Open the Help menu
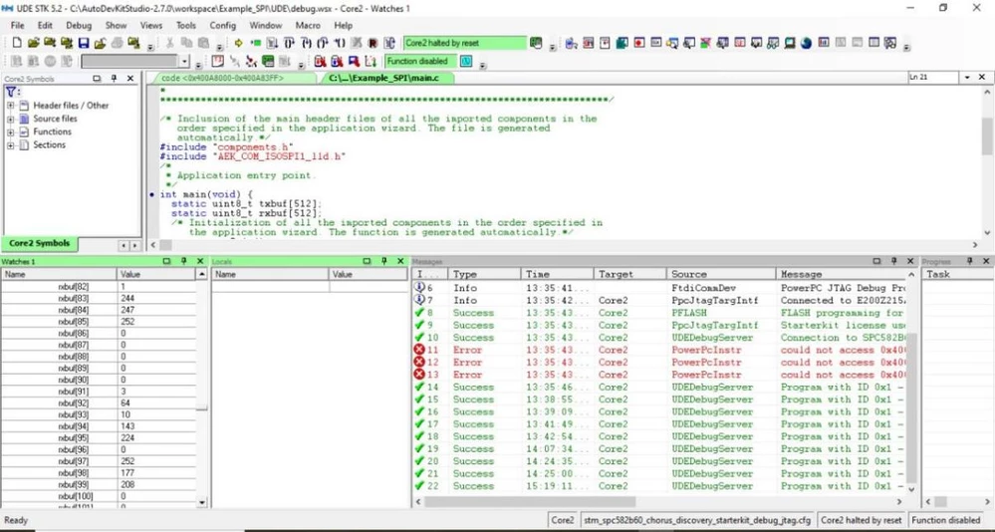The image size is (995, 532). tap(344, 25)
